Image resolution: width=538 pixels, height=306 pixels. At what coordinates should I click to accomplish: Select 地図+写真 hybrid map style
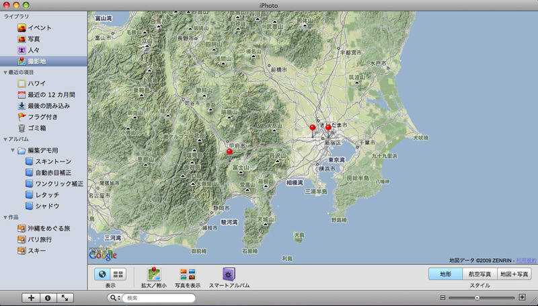(514, 274)
